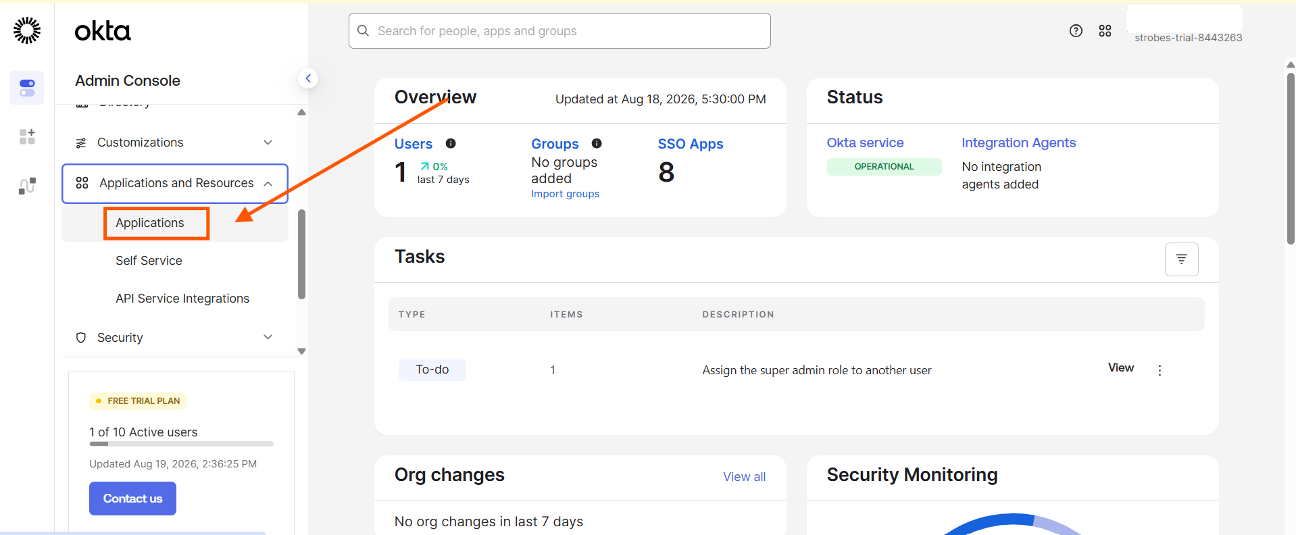Collapse the Applications and Resources chevron
1296x535 pixels.
click(x=268, y=184)
